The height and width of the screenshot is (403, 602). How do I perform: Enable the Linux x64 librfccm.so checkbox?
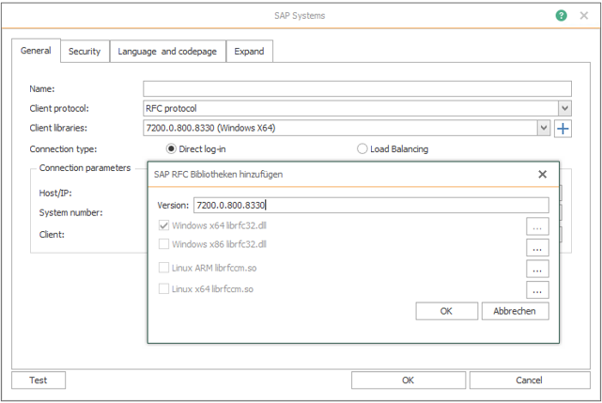(164, 288)
